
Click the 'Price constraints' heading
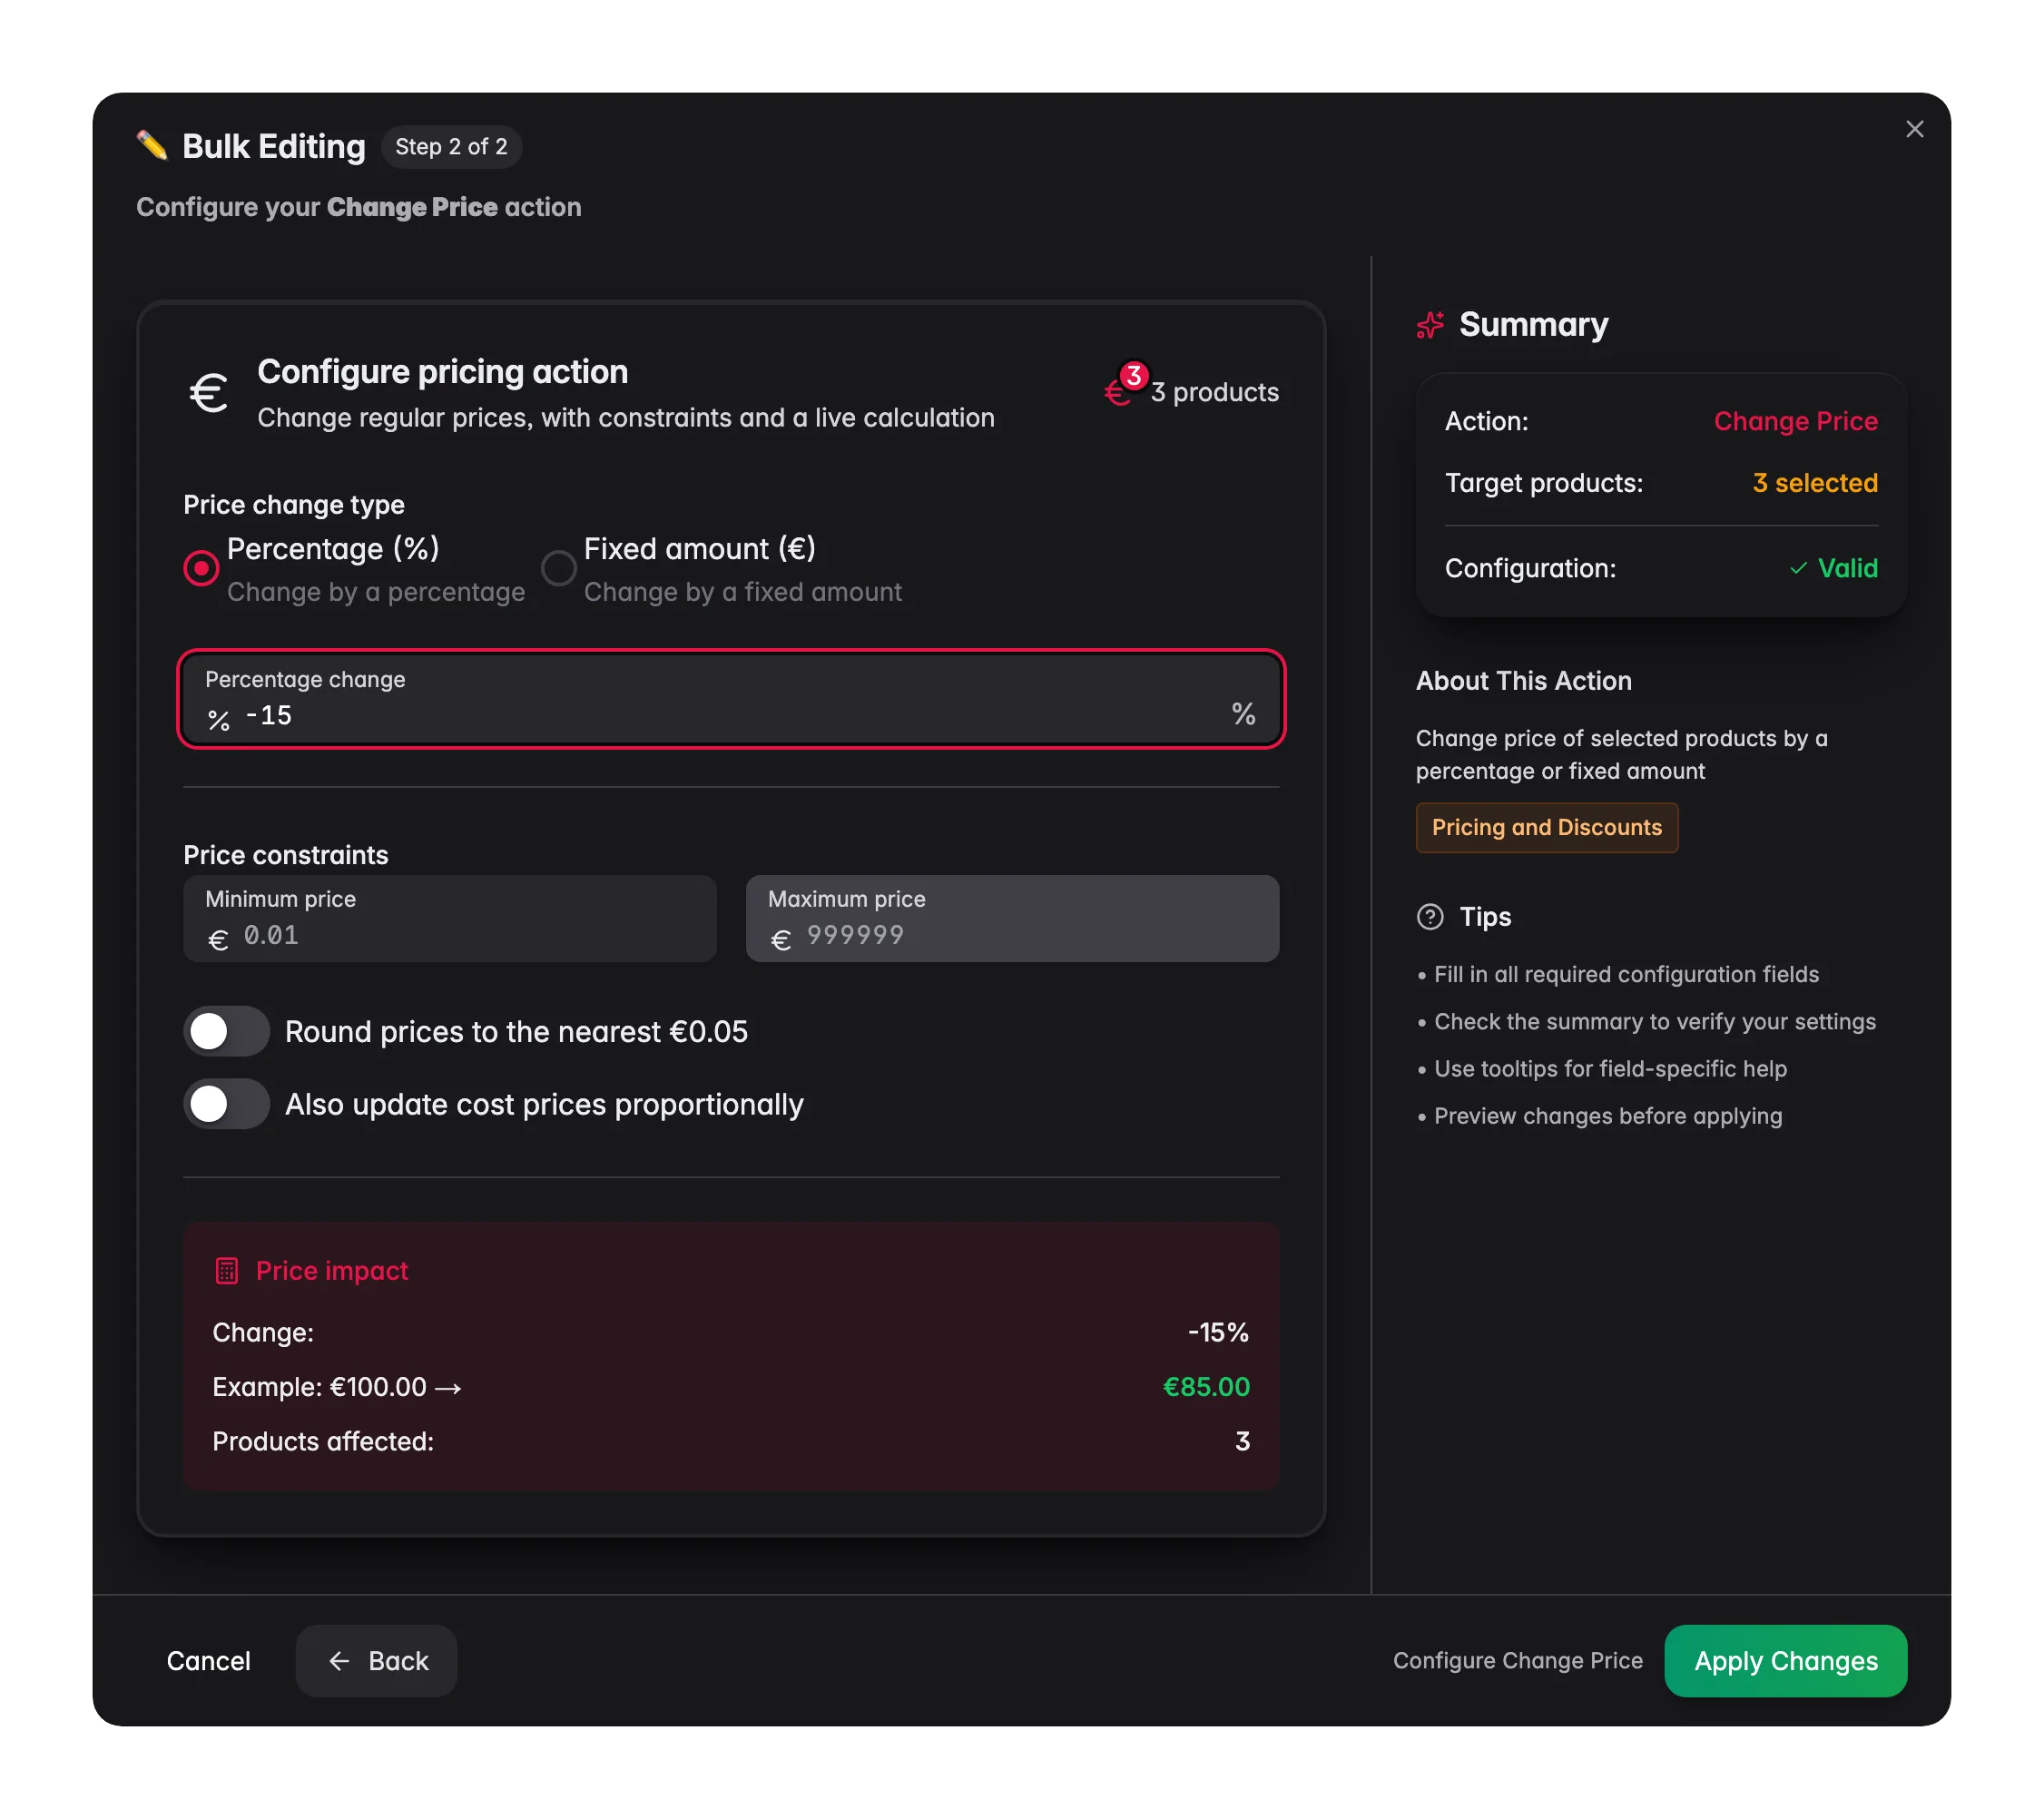[285, 855]
